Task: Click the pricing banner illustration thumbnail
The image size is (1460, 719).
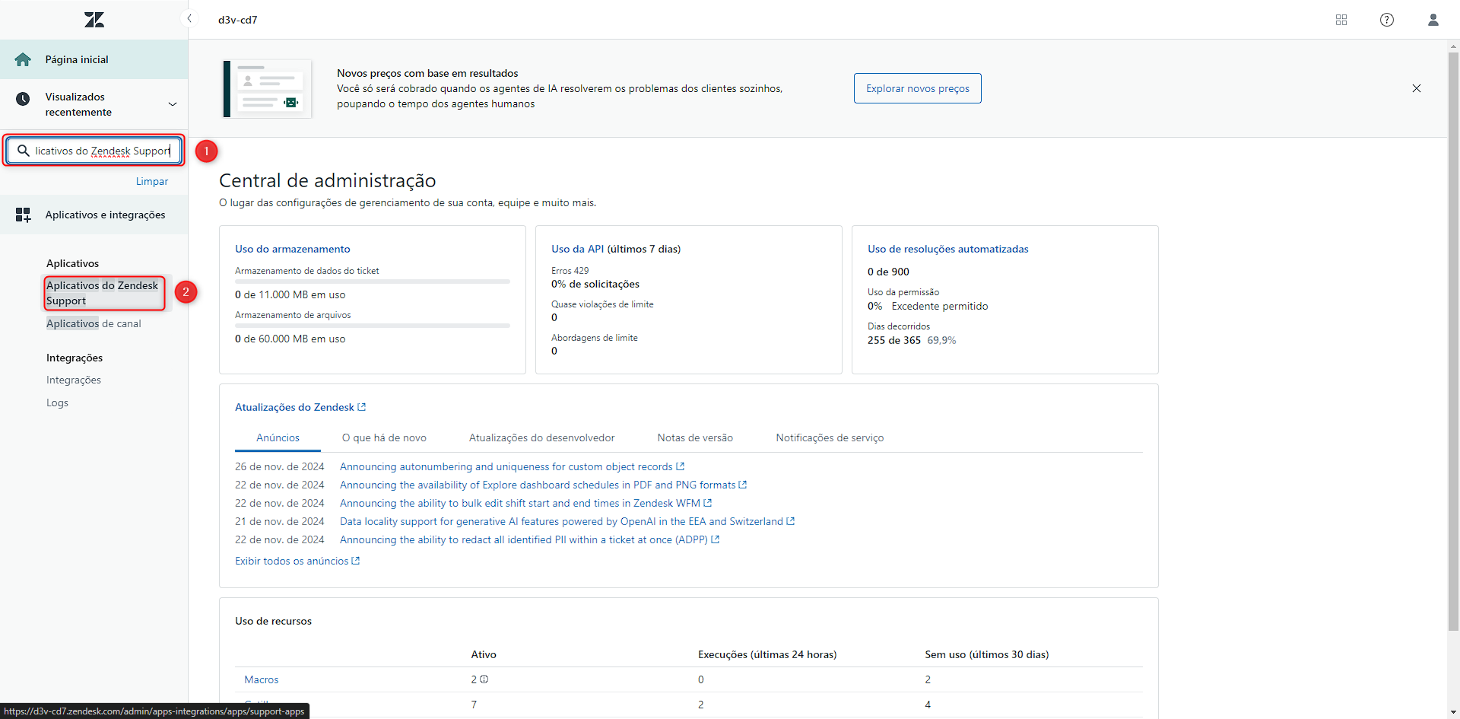Action: click(x=267, y=88)
